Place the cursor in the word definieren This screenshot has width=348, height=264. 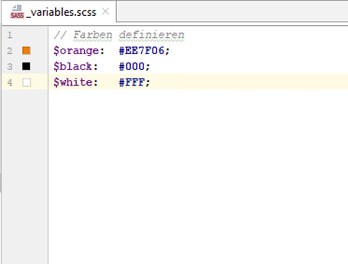coord(152,35)
